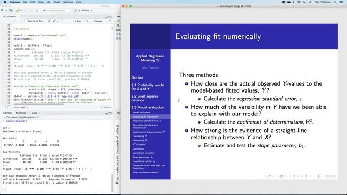Expand the New File dropdown arrow in RStudio

tap(7, 11)
